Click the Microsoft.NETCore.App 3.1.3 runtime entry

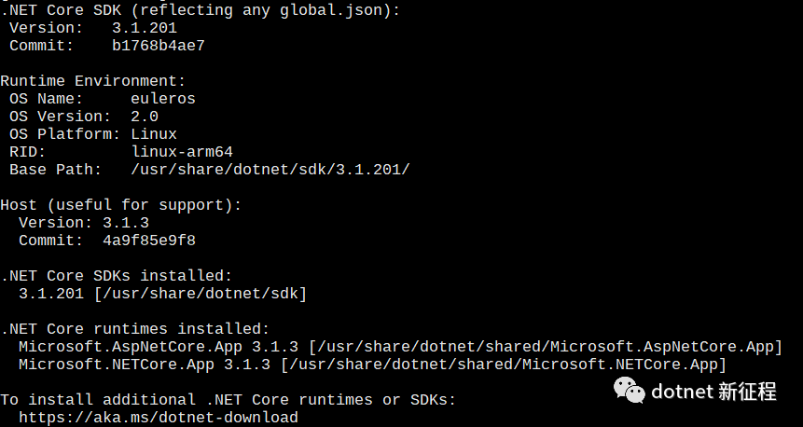click(x=144, y=365)
